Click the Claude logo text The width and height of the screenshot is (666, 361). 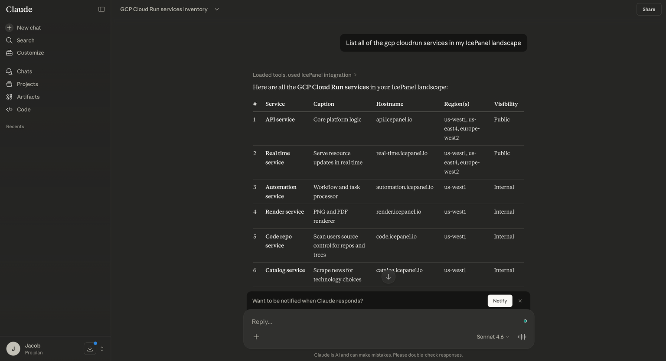click(x=19, y=9)
